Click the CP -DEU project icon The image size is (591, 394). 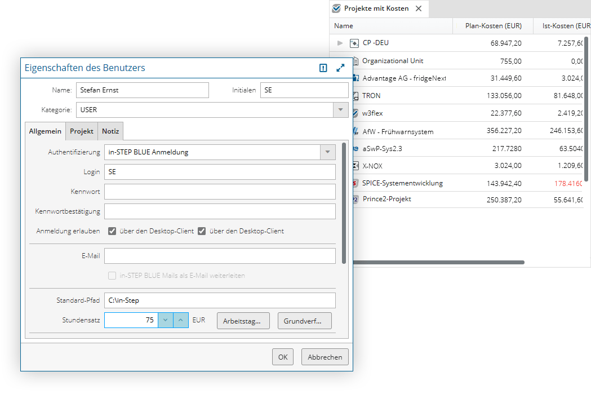coord(354,43)
